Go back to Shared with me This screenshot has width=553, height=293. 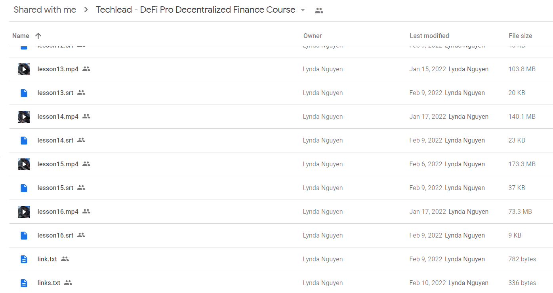tap(45, 10)
